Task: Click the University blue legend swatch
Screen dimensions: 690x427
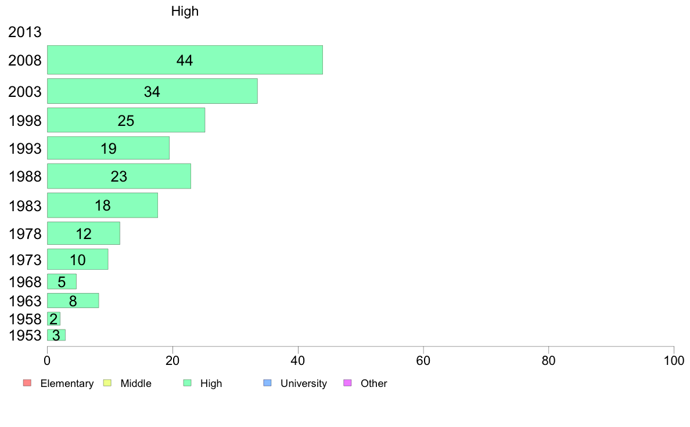Action: pos(267,383)
